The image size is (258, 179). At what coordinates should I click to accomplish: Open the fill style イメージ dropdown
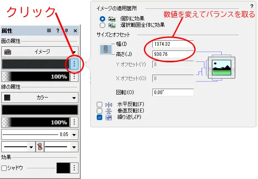40,51
